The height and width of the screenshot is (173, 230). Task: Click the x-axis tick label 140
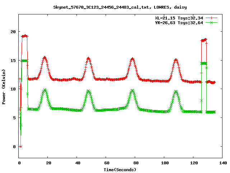pos(223,163)
